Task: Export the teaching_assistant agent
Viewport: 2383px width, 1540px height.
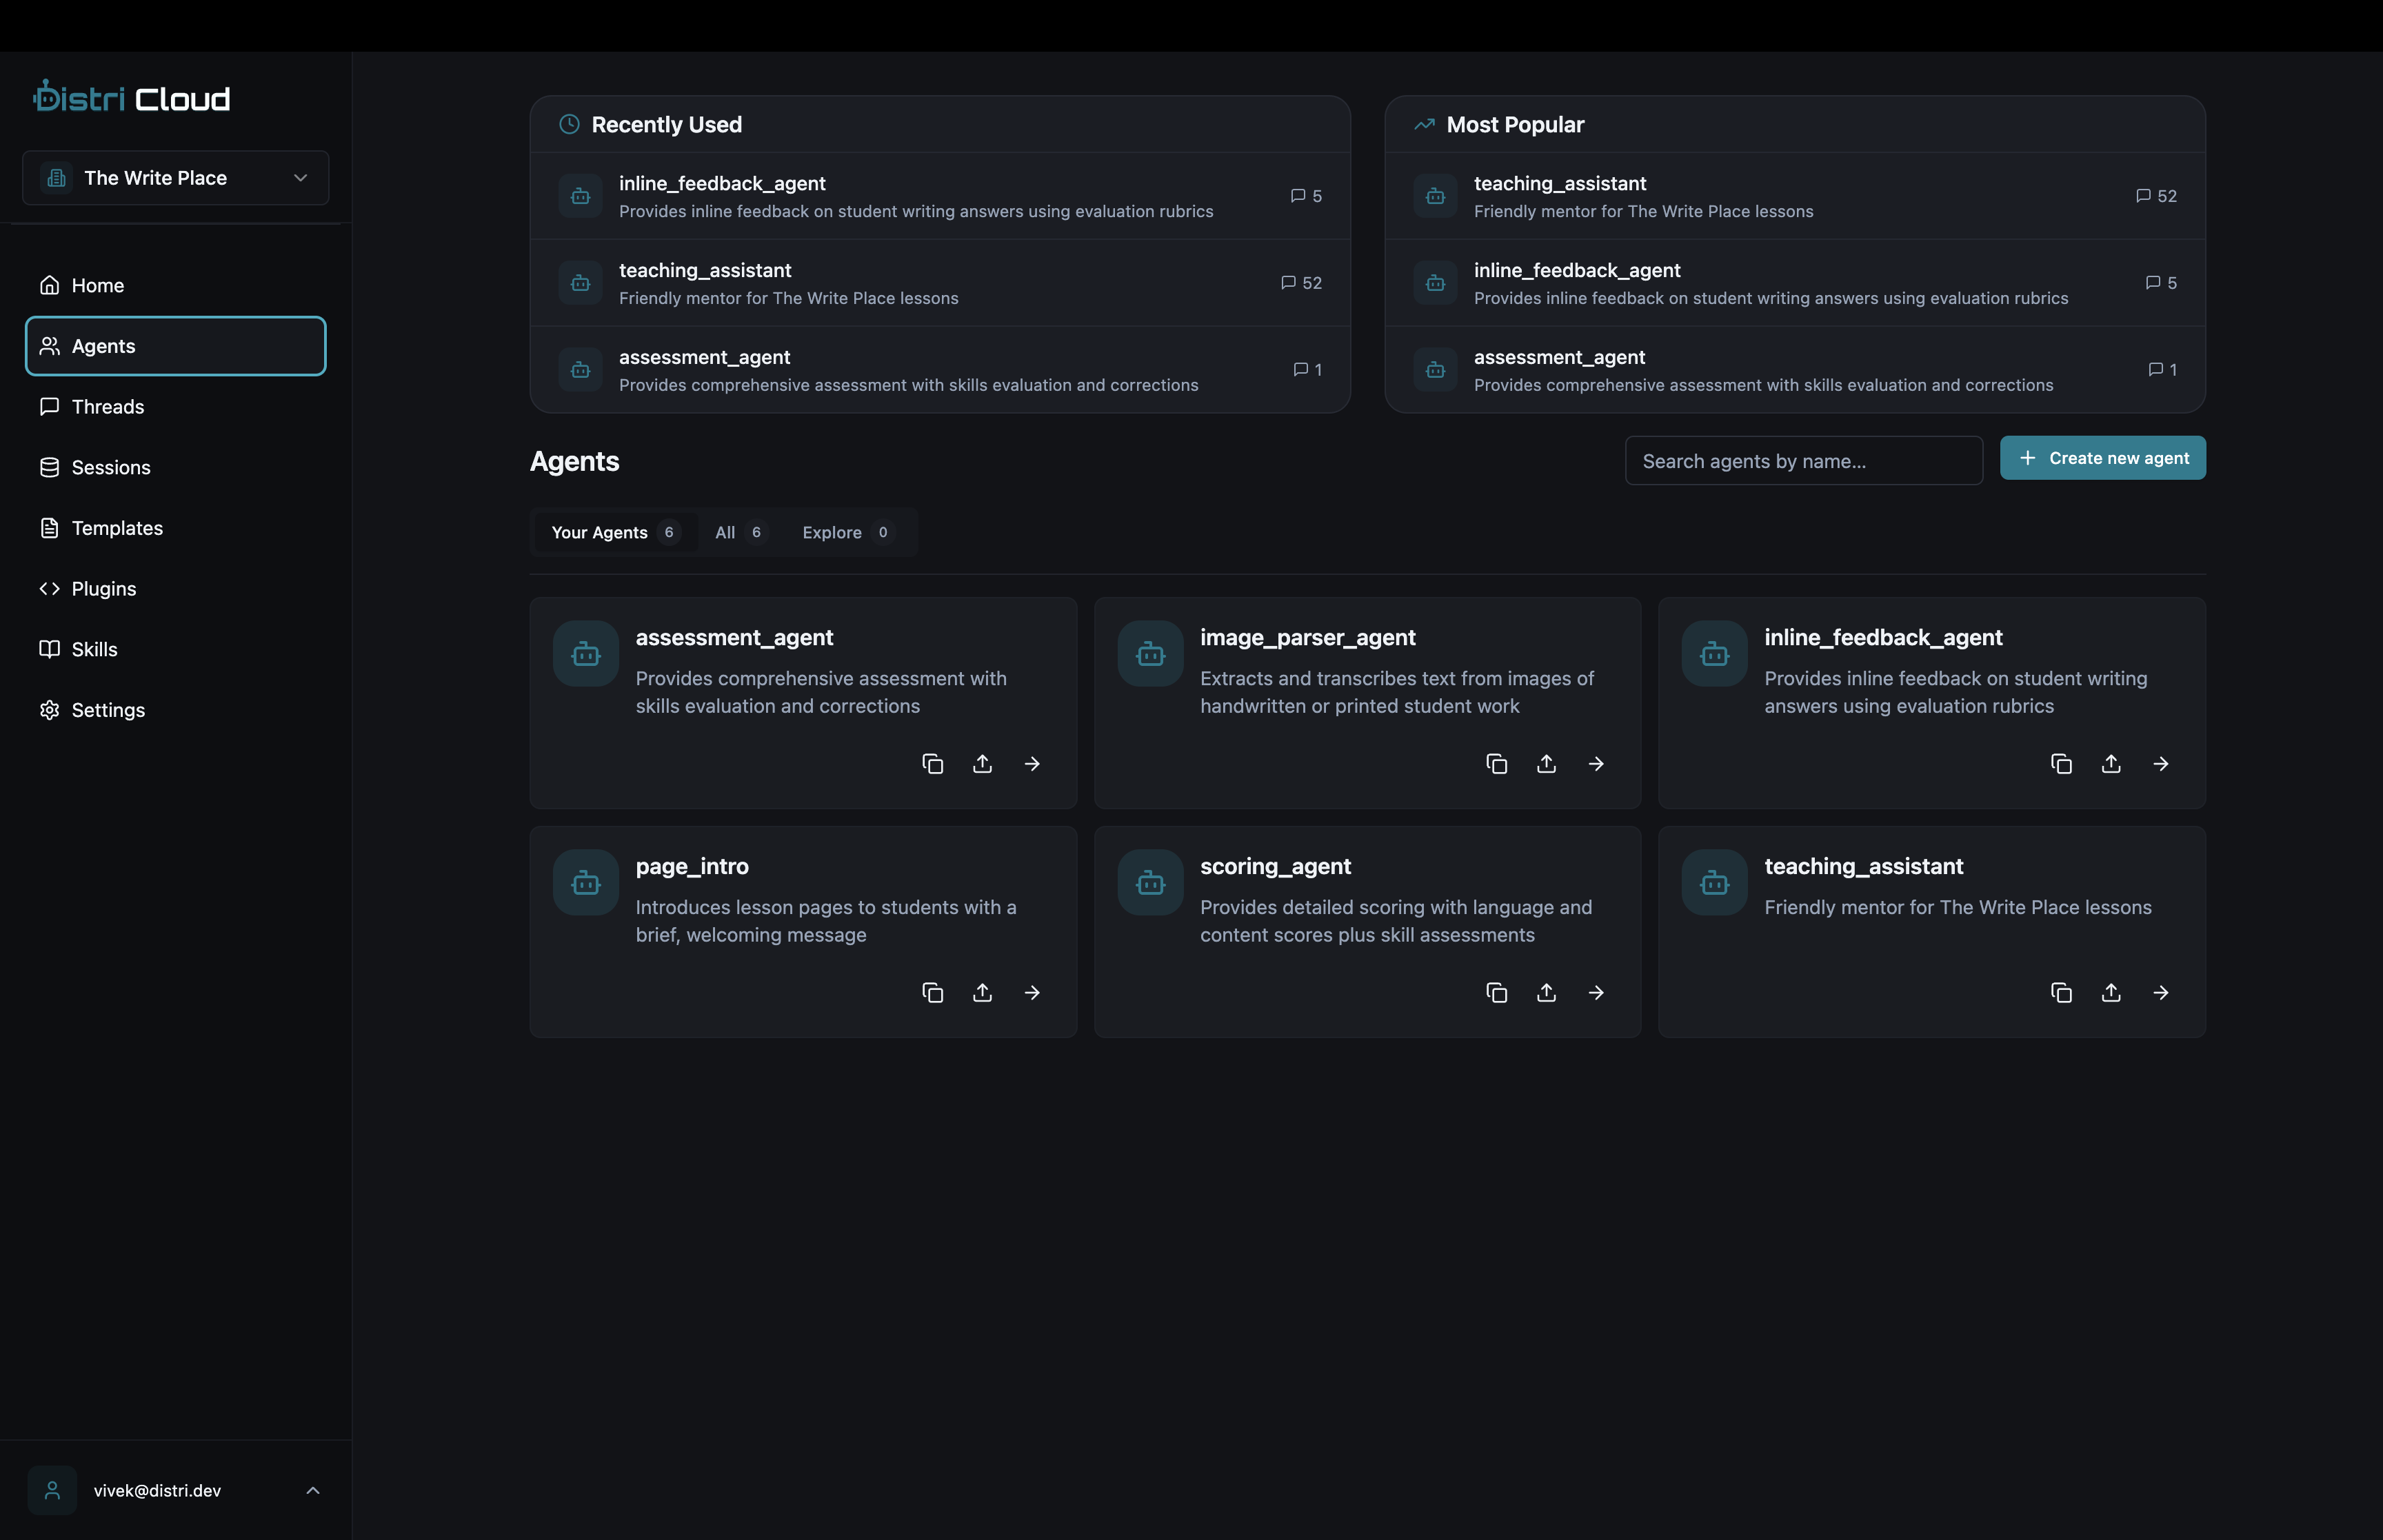Action: coord(2111,992)
